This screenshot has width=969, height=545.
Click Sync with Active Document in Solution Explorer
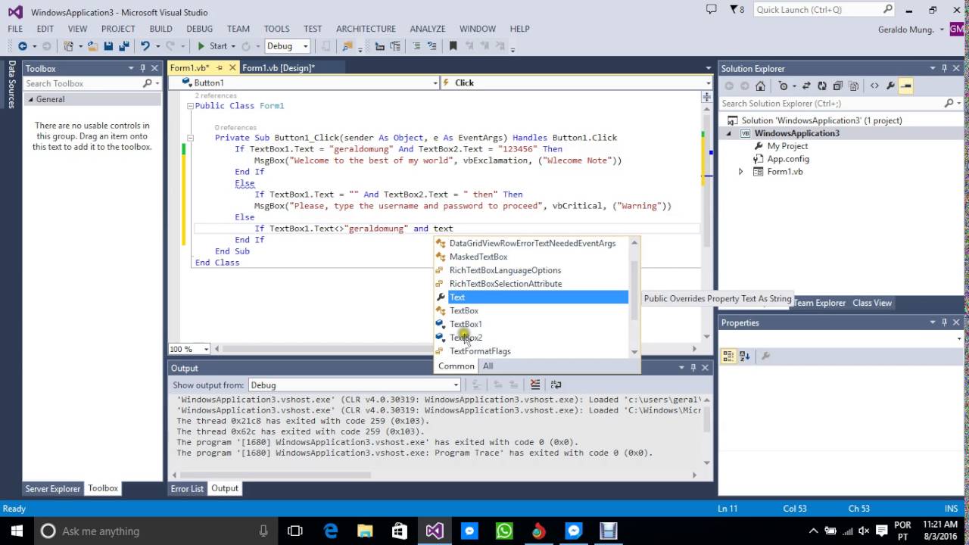(806, 86)
